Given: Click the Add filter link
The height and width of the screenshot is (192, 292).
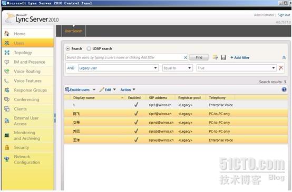Looking at the screenshot, I should tap(240, 58).
